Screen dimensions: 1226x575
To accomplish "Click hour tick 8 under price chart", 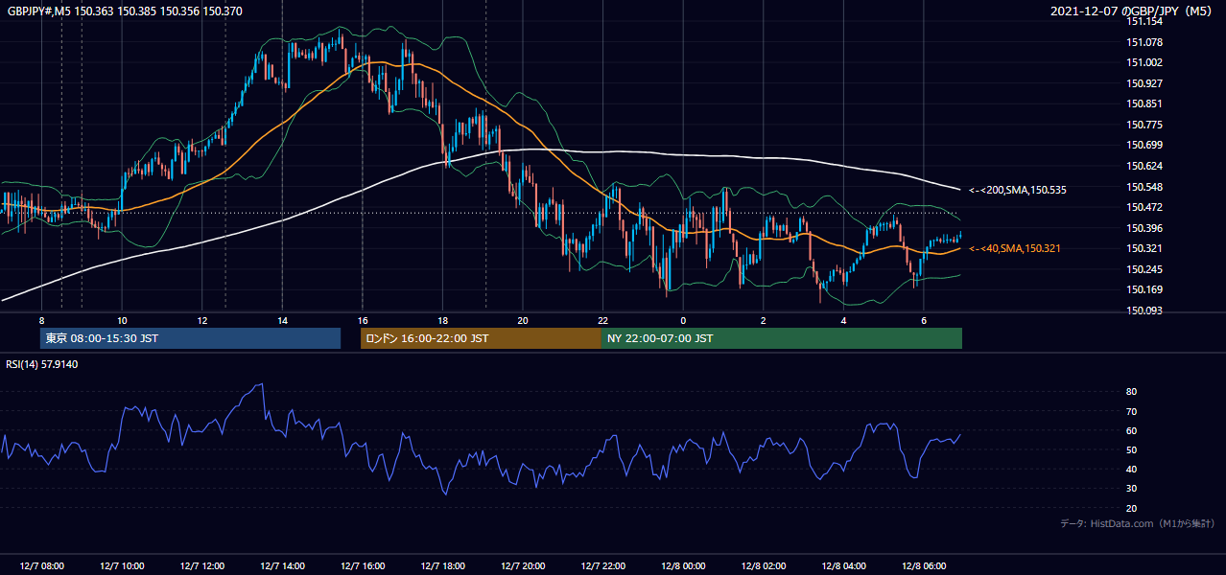I will 41,320.
